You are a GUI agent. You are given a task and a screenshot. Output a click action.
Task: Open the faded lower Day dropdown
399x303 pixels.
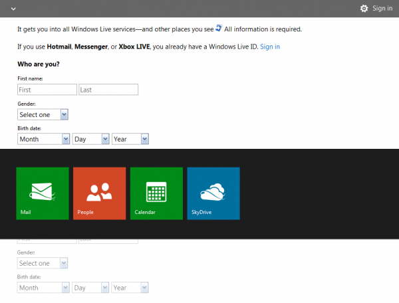tap(90, 288)
